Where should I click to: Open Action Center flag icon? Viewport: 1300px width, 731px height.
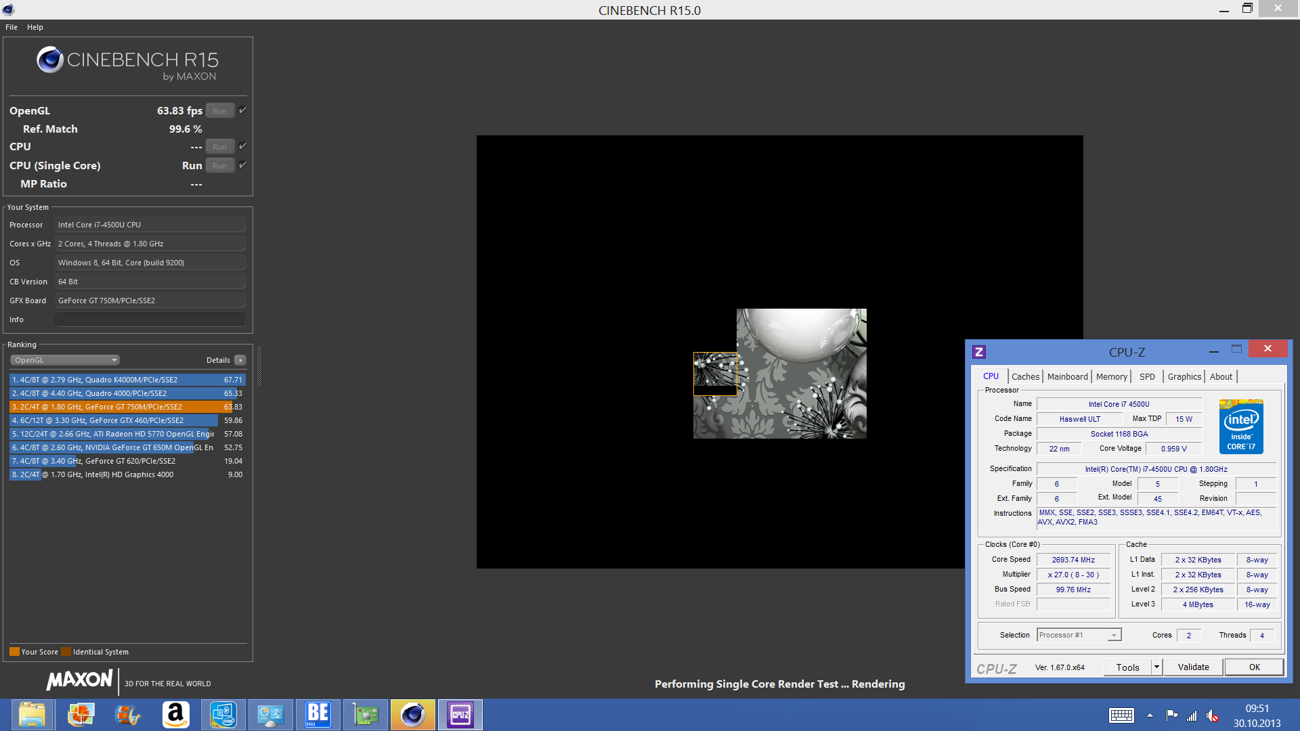point(1171,715)
